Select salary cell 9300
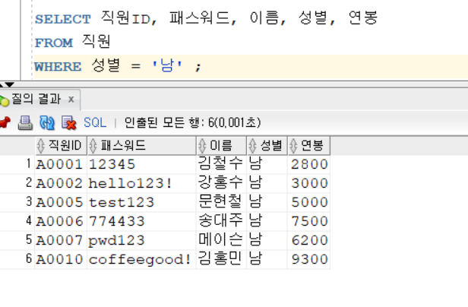Viewport: 468px width, 307px height. tap(309, 259)
